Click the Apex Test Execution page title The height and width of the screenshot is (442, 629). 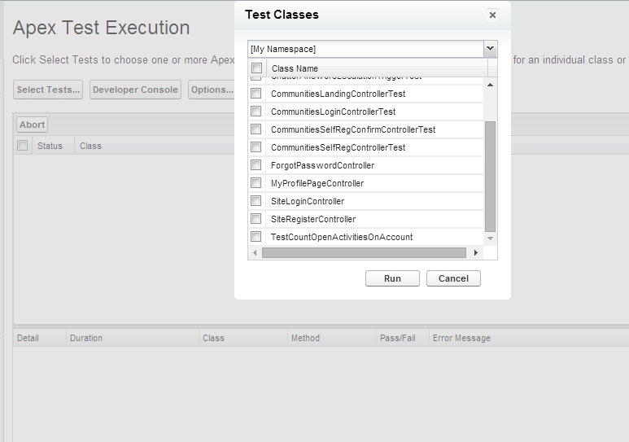(x=101, y=28)
